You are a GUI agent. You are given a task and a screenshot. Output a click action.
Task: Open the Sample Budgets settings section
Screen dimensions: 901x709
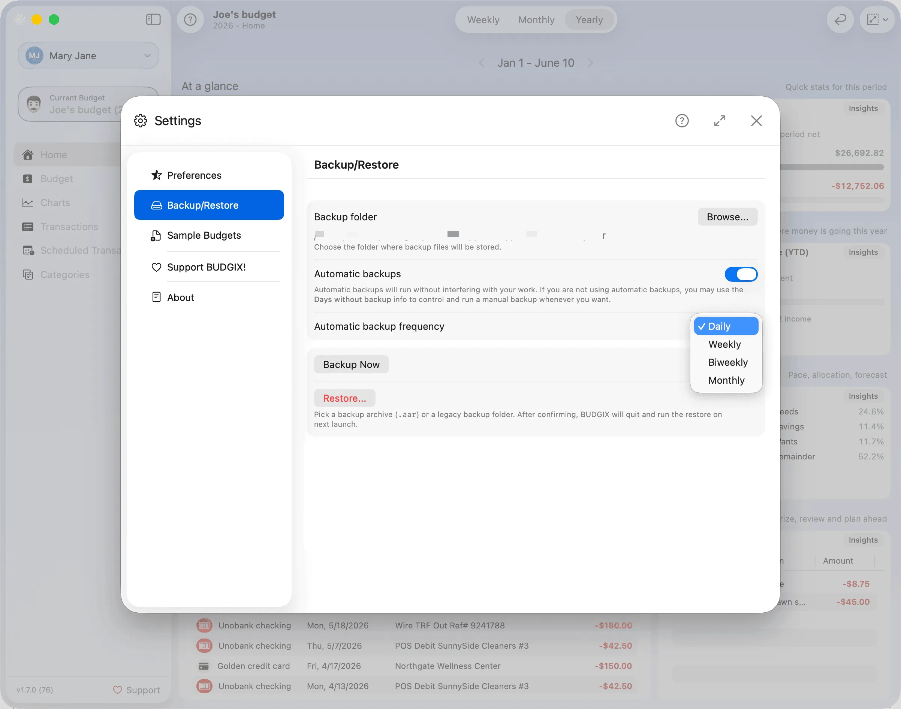[x=209, y=235]
